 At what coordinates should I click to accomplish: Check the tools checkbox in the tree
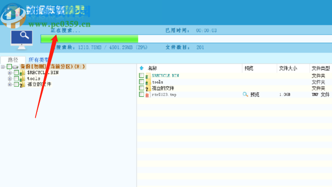click(16, 78)
